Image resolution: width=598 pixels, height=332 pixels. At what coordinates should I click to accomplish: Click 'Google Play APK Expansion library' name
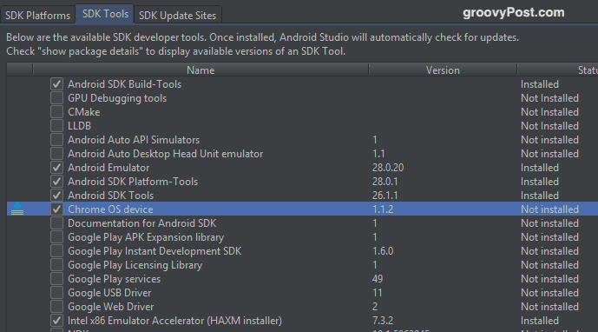(146, 237)
